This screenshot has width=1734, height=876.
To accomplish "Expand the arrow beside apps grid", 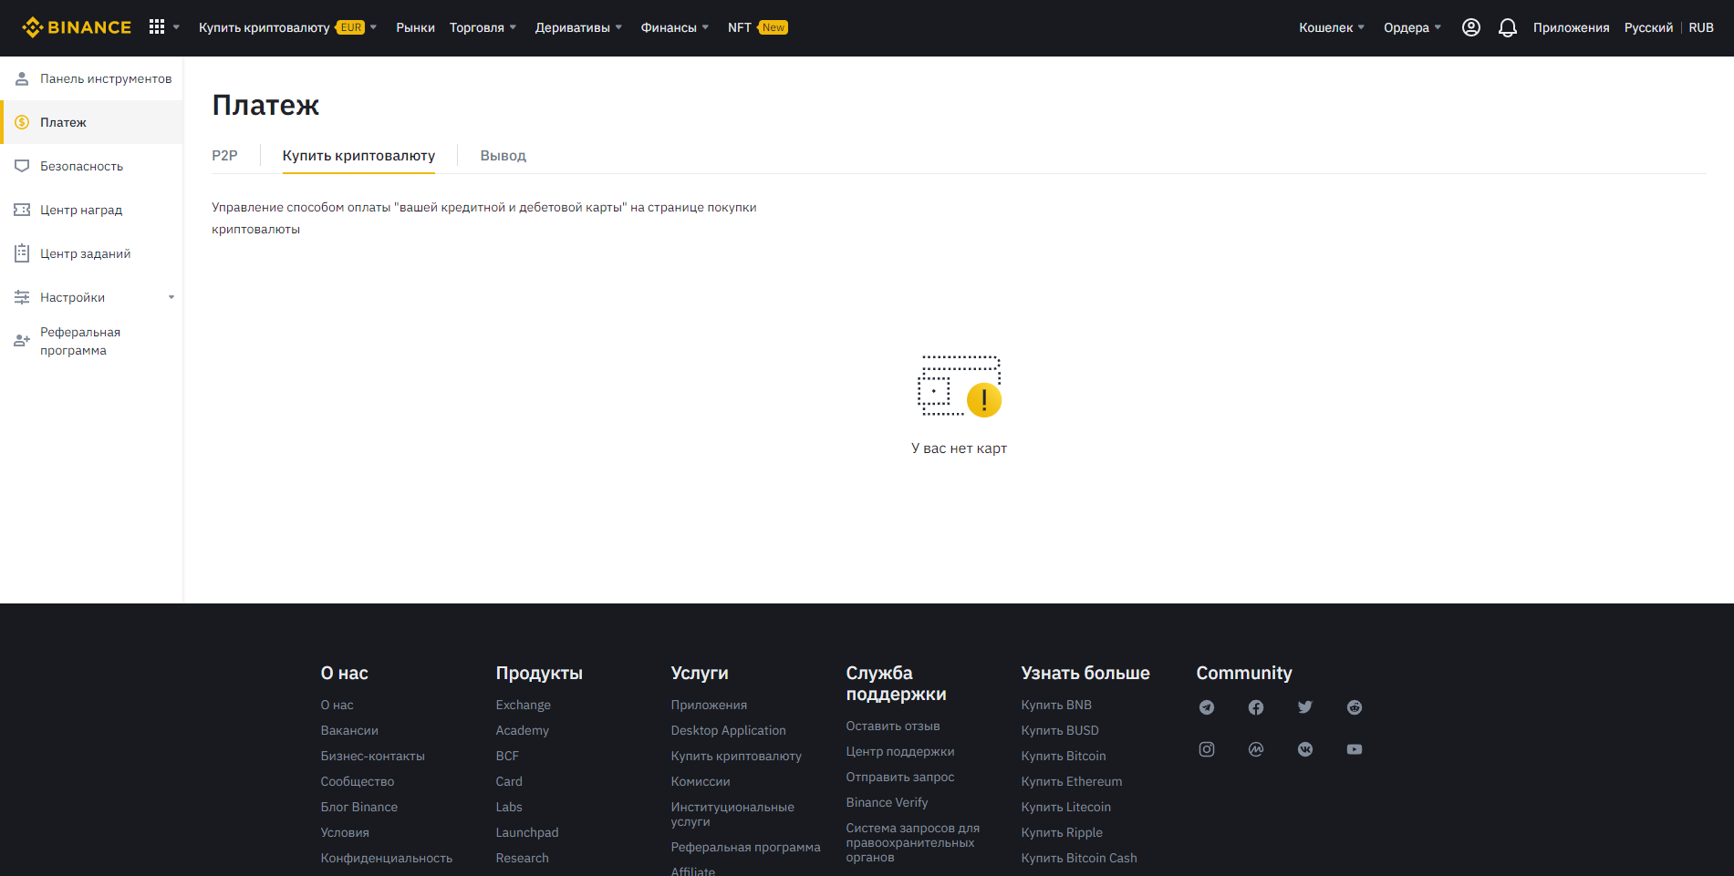I will 176,27.
